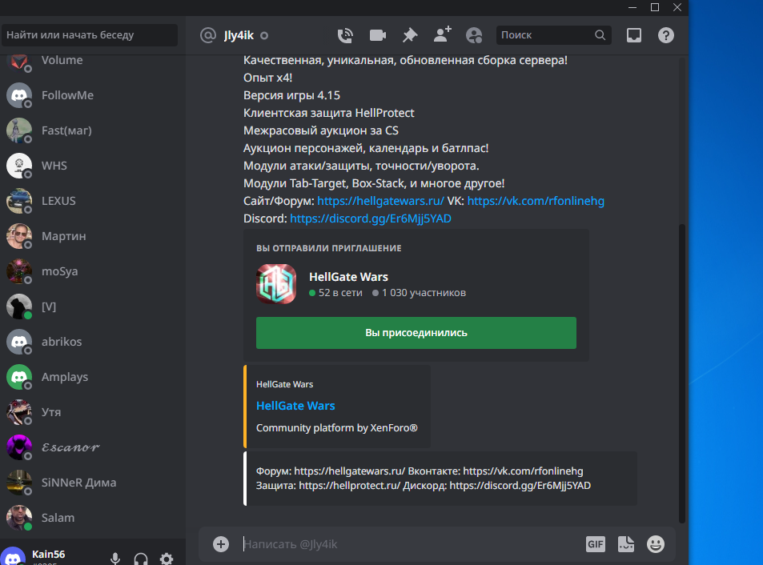Start a voice call with Jly4ik

[x=345, y=35]
